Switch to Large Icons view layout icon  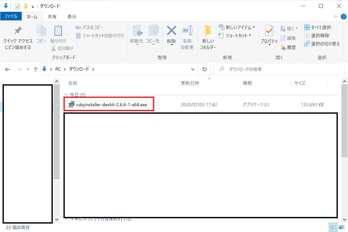342,227
